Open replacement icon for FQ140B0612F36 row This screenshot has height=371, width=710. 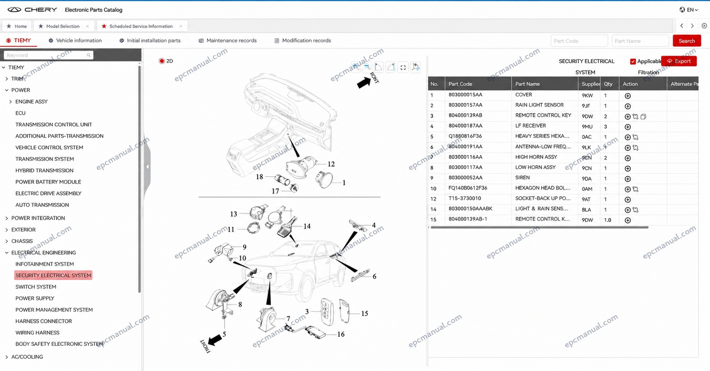tap(635, 189)
